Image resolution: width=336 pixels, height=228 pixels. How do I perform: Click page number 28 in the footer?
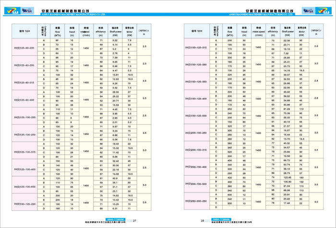click(x=203, y=220)
